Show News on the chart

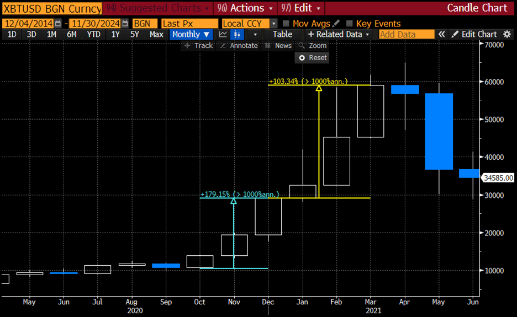point(278,46)
